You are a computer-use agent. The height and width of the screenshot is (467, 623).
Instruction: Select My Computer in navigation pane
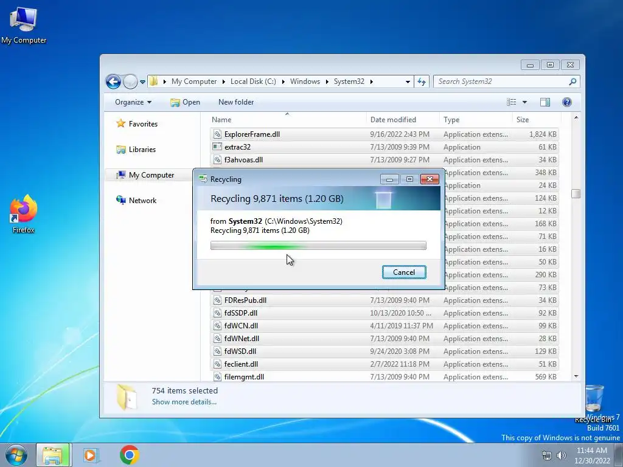pyautogui.click(x=145, y=175)
